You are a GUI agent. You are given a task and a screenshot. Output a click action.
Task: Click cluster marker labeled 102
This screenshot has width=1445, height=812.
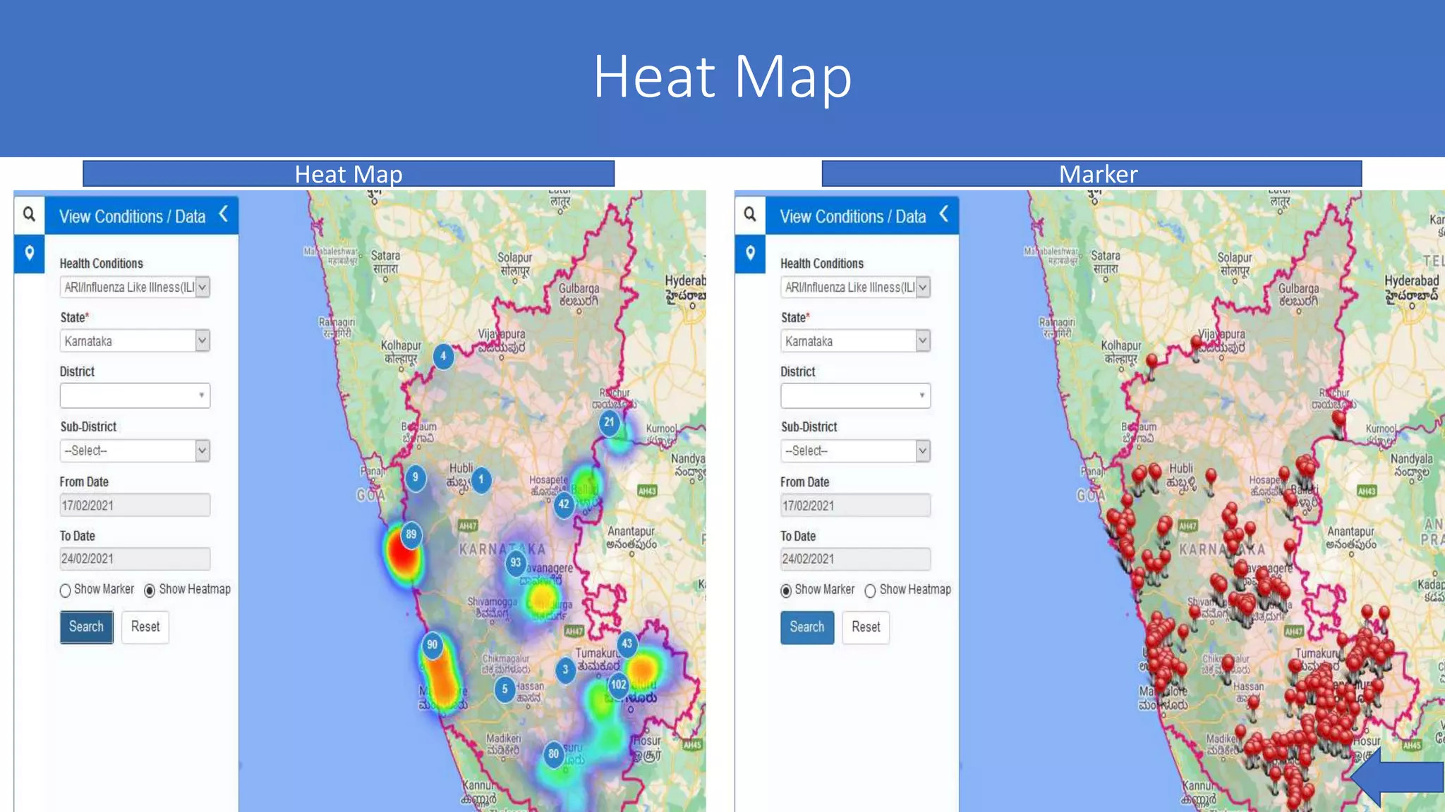pyautogui.click(x=619, y=684)
